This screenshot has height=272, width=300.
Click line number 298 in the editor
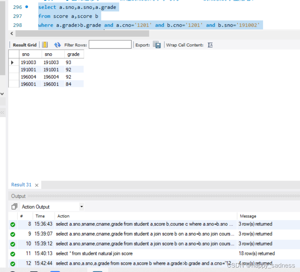point(17,25)
